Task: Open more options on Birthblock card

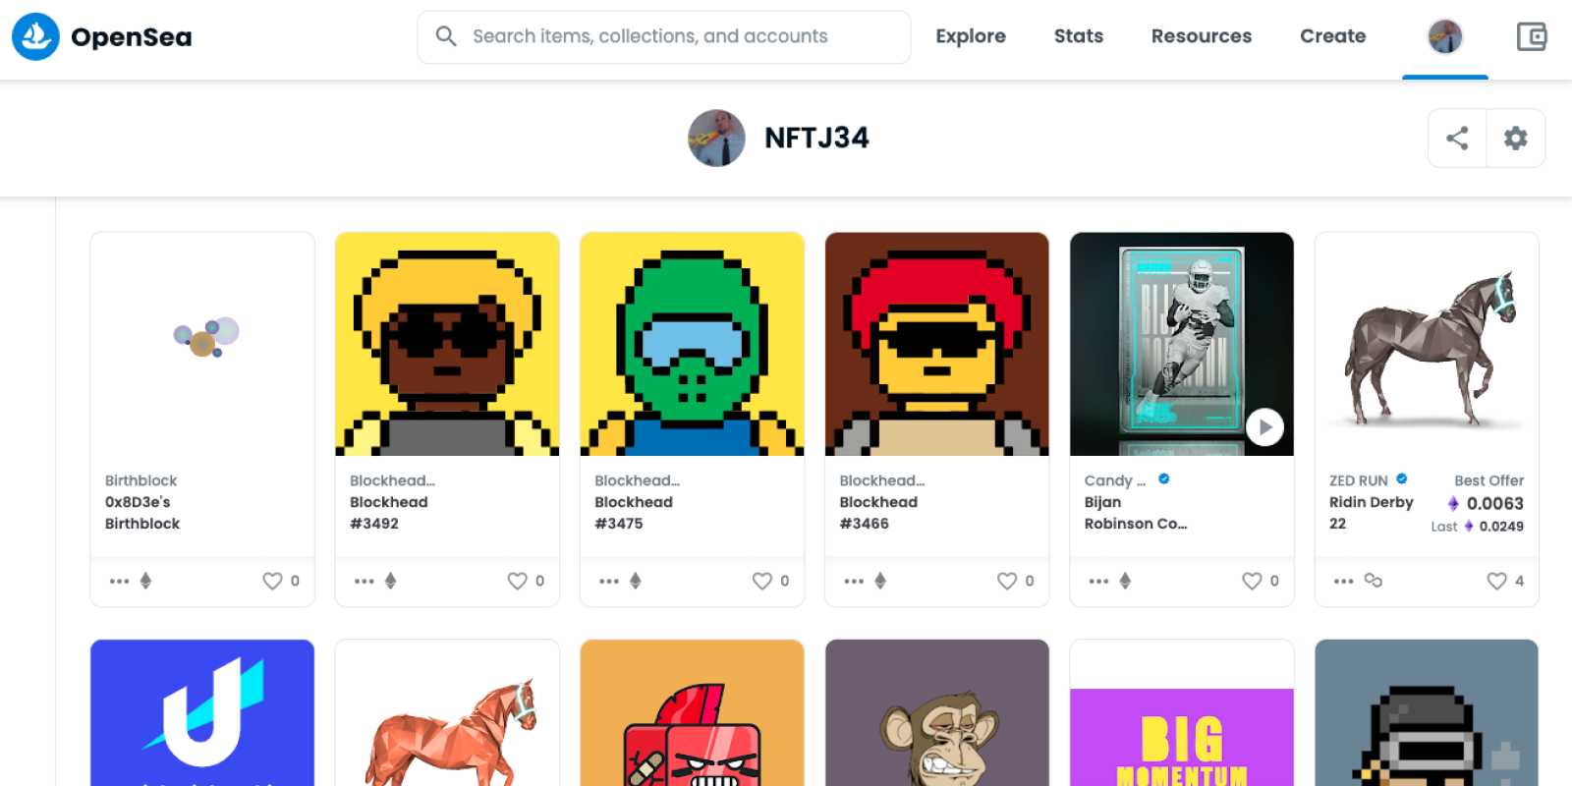Action: point(119,581)
